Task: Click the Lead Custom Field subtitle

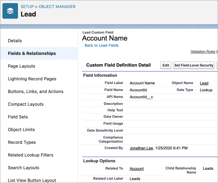Action: click(x=98, y=32)
